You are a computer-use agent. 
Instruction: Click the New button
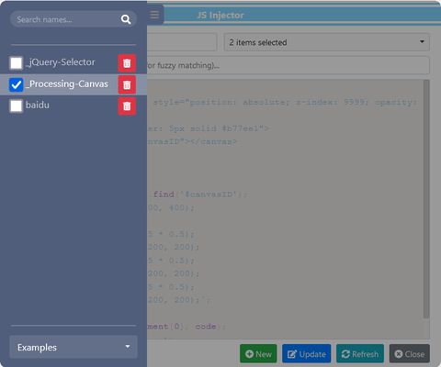tap(258, 354)
